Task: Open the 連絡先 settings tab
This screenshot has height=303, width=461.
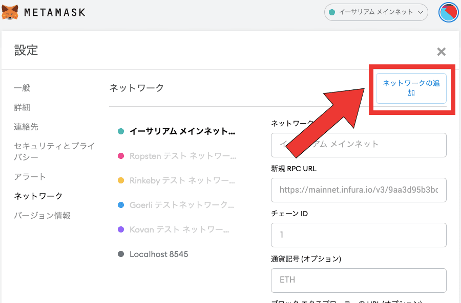Action: pyautogui.click(x=26, y=127)
